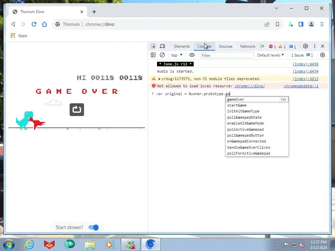335x251 pixels.
Task: Select pollForActiveGamepad autocomplete suggestion
Action: click(x=257, y=154)
